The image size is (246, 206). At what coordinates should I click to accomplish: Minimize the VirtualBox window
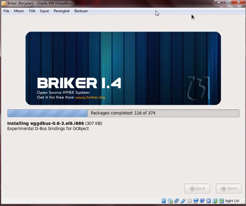pyautogui.click(x=219, y=2)
